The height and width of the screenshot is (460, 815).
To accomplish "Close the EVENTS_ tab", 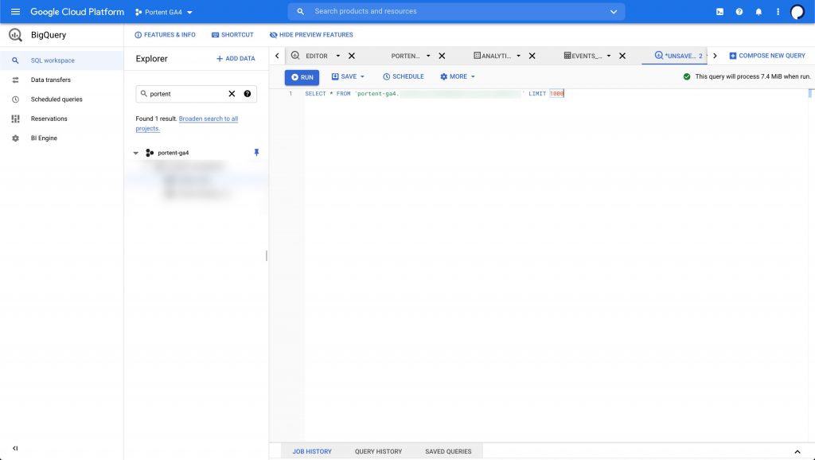I will coord(622,57).
